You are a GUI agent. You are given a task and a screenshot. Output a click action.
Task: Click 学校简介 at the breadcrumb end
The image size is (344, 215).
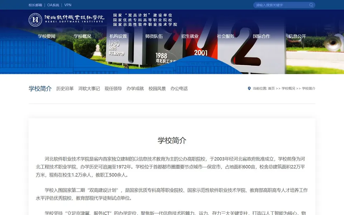[309, 89]
